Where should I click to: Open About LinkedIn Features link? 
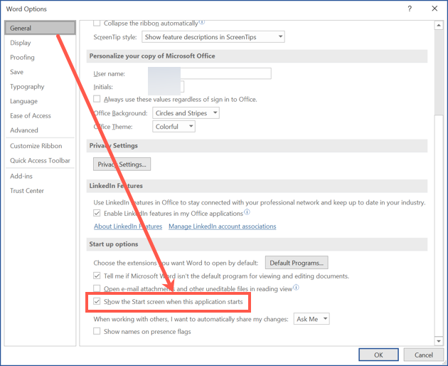click(128, 226)
